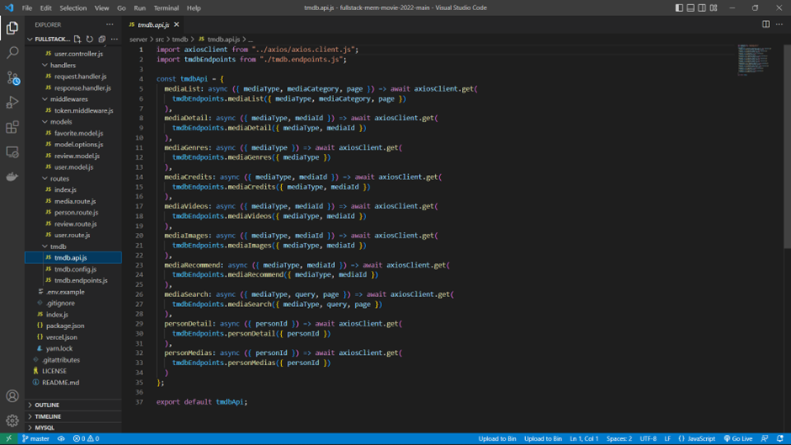
Task: Open the remote window indicator in status bar
Action: [8, 438]
